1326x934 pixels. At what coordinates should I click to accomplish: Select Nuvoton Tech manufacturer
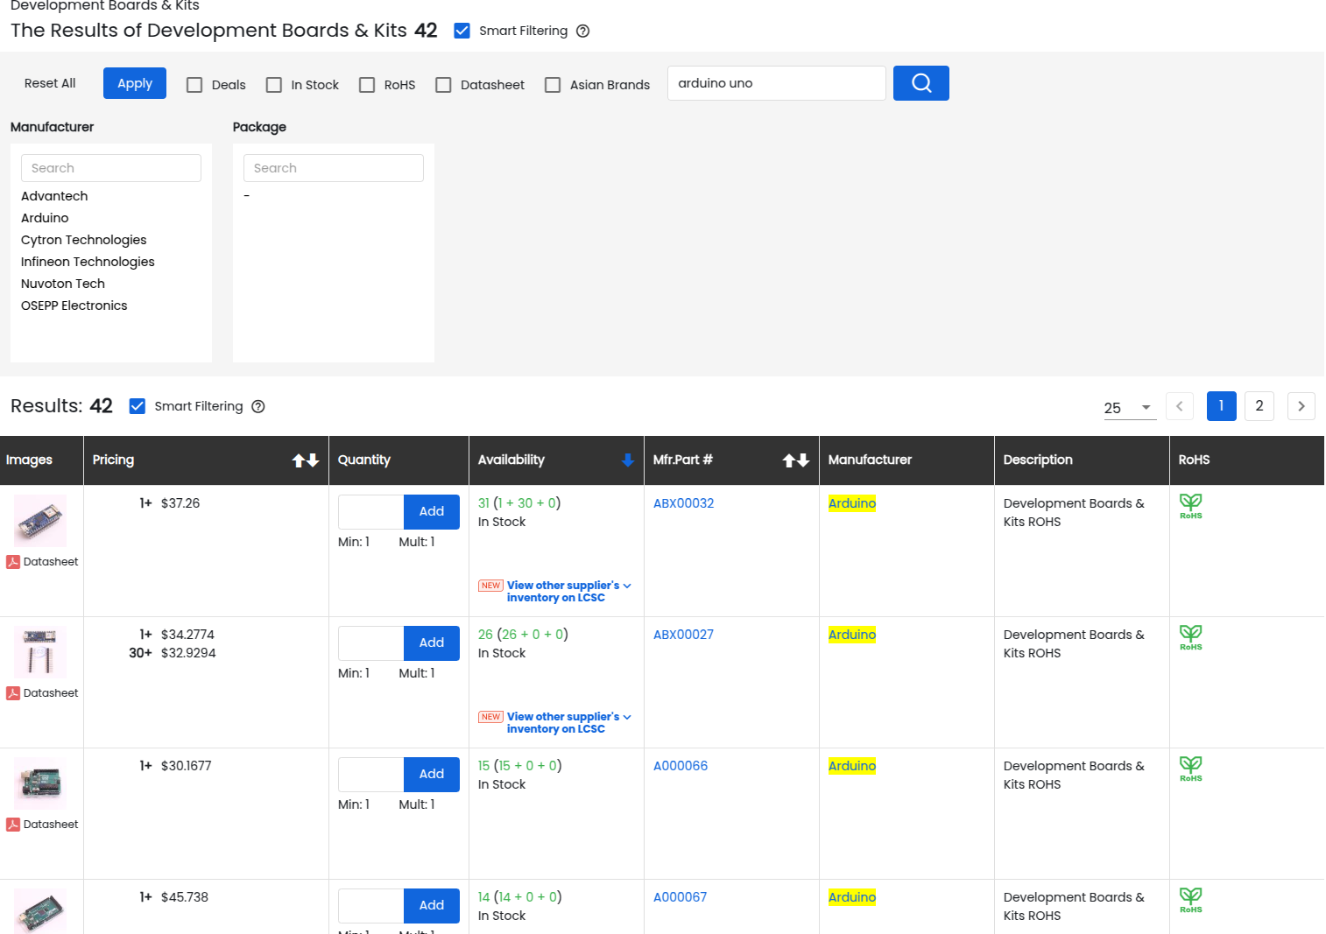pyautogui.click(x=63, y=284)
